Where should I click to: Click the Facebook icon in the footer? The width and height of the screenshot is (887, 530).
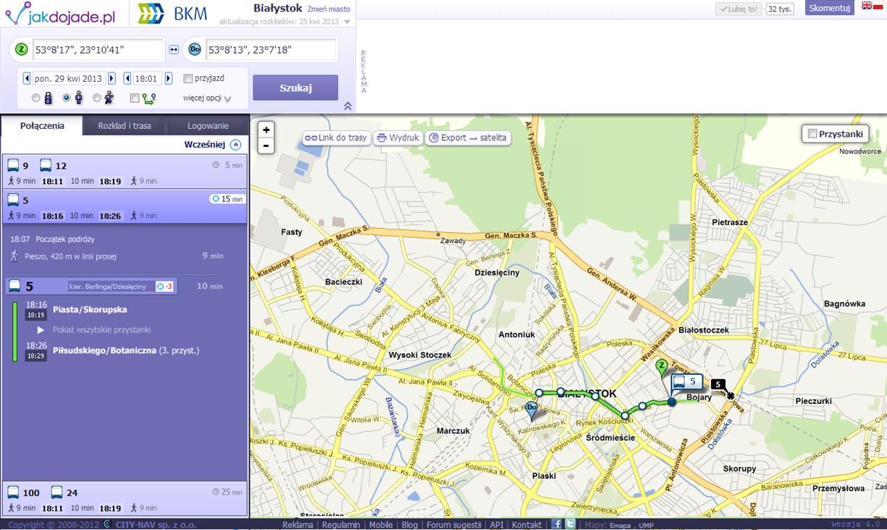556,524
